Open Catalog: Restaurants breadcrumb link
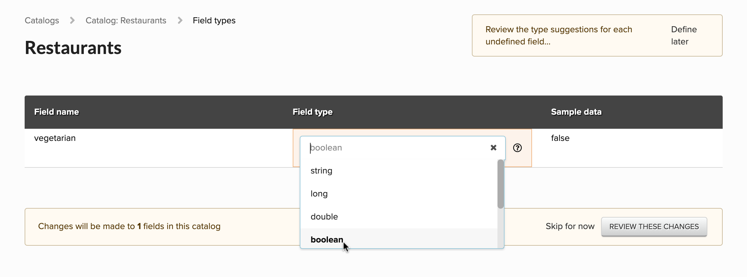 [x=126, y=20]
